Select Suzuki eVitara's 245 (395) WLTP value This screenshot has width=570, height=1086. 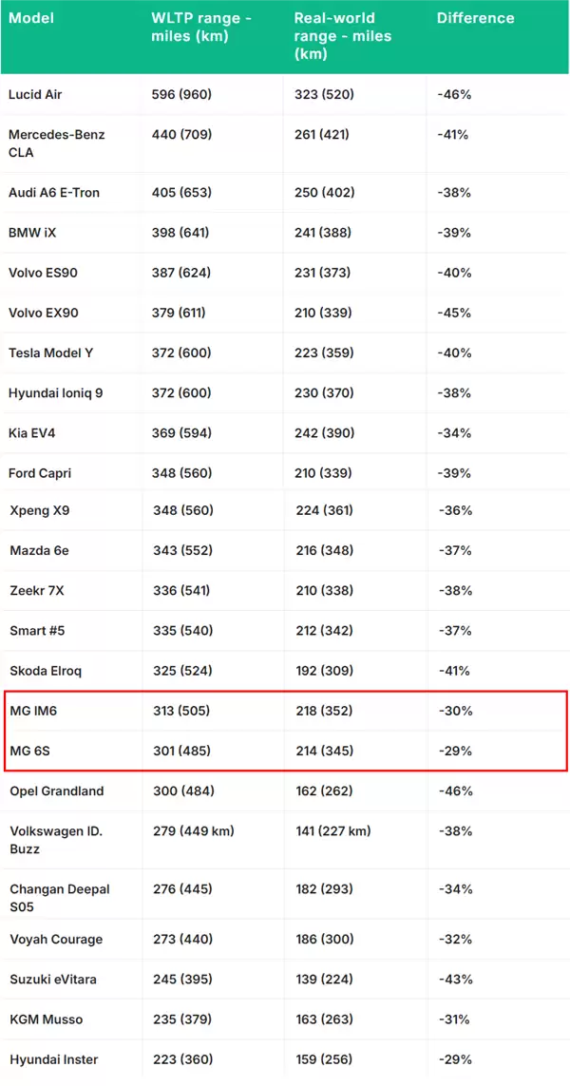180,980
